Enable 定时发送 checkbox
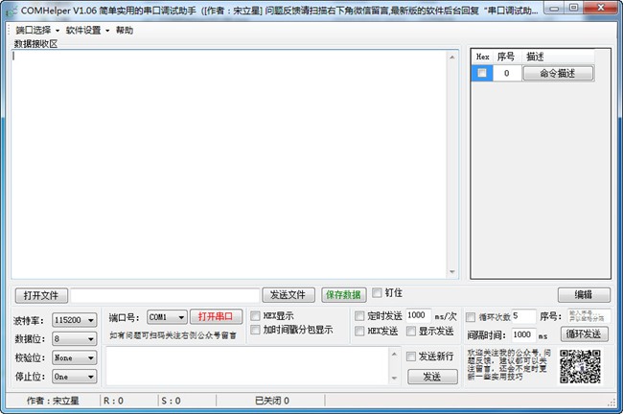623x414 pixels. pyautogui.click(x=359, y=316)
